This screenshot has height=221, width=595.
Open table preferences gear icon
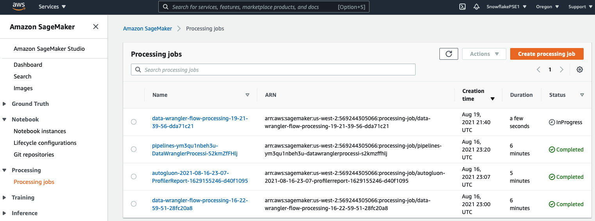pos(580,70)
